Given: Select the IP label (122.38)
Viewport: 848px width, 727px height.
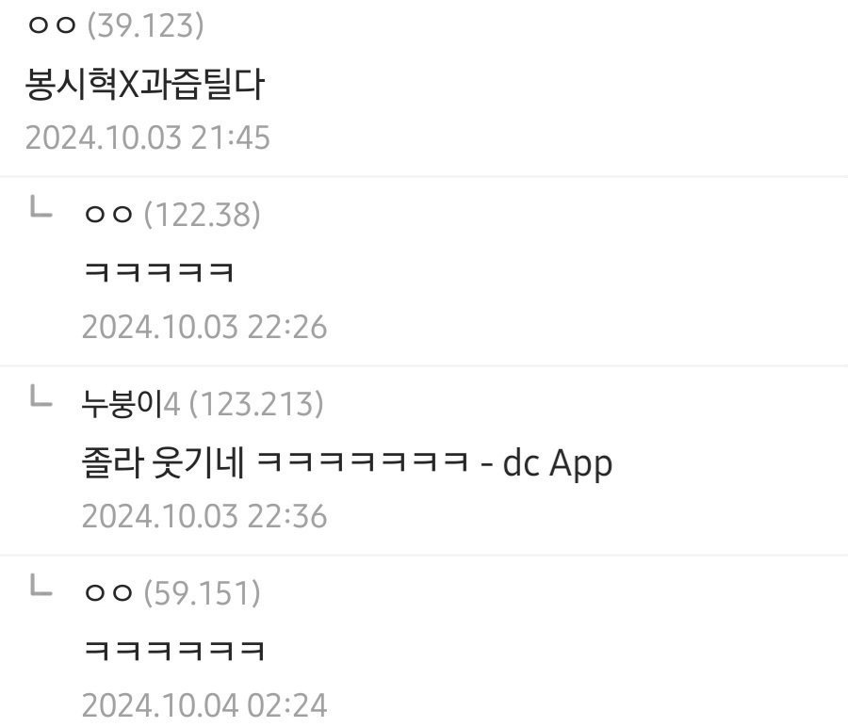Looking at the screenshot, I should click(x=203, y=215).
